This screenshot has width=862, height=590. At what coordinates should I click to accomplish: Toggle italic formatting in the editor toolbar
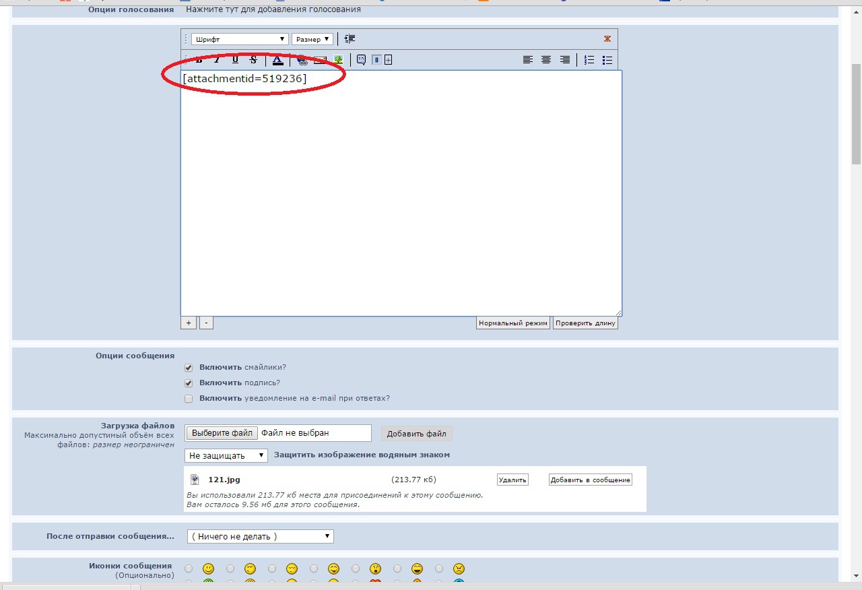pos(217,60)
